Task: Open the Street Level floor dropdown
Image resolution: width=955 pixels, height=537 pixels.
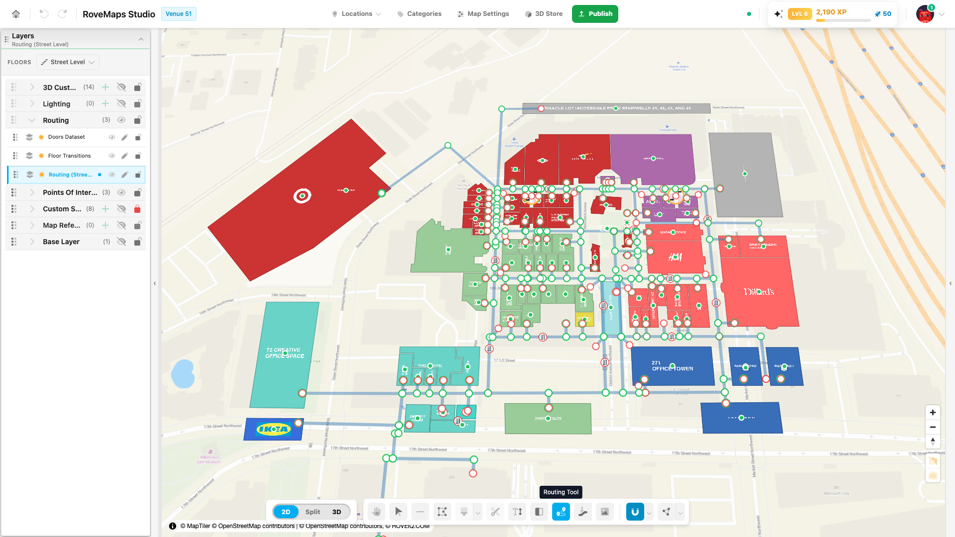Action: point(68,62)
